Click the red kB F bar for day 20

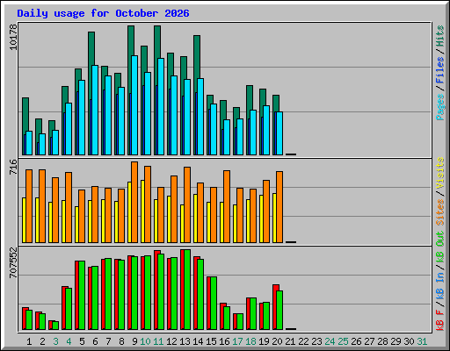tap(274, 307)
